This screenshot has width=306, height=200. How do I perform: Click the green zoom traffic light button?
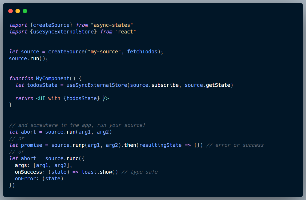[x=25, y=11]
